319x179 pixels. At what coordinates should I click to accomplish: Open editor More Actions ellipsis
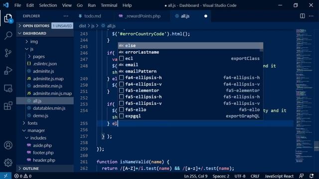(x=311, y=16)
